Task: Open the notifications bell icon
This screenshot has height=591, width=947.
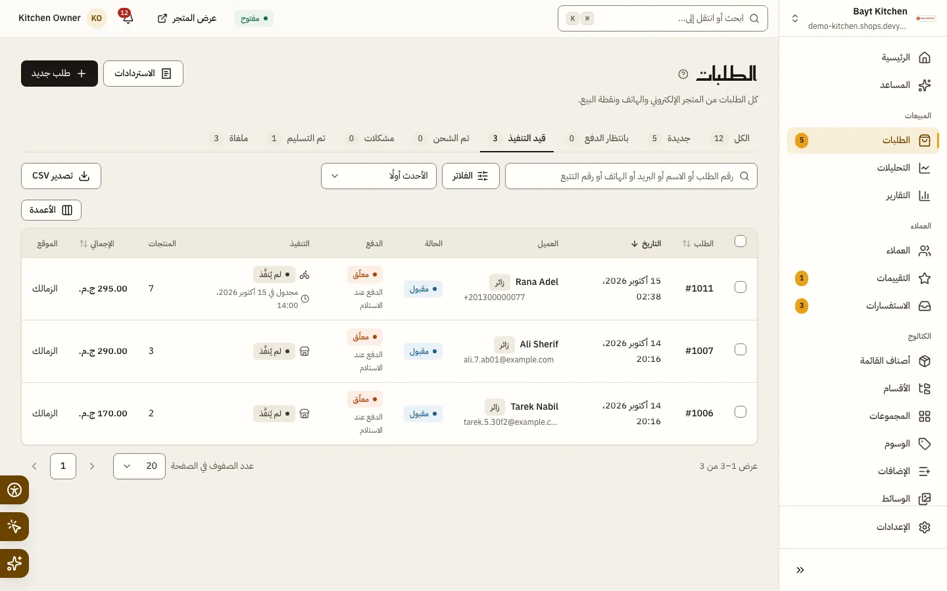Action: pyautogui.click(x=127, y=18)
